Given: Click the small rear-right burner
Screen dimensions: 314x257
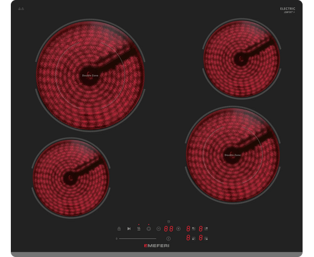Looking at the screenshot, I should point(241,59).
